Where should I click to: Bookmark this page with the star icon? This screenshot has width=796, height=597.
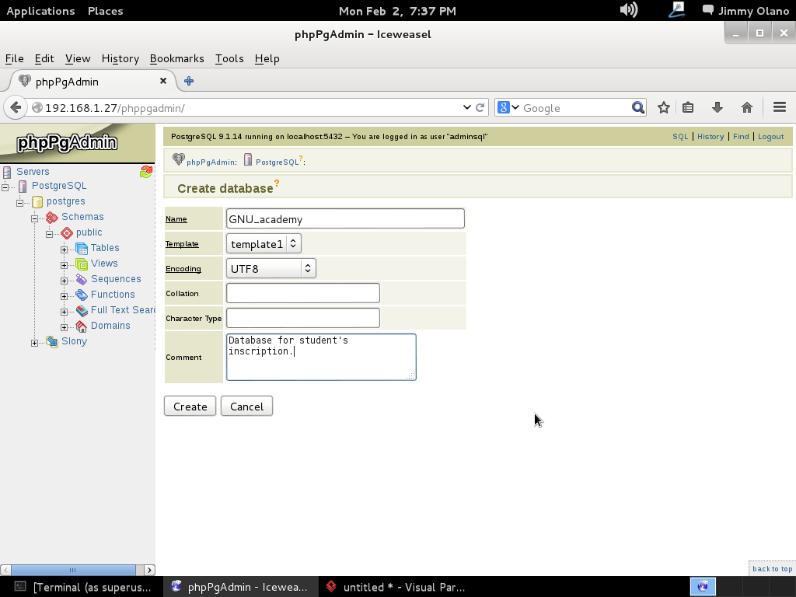663,108
